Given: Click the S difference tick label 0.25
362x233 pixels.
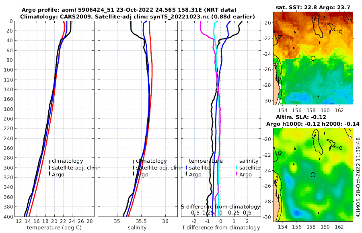Looking at the screenshot, I should [234, 213].
